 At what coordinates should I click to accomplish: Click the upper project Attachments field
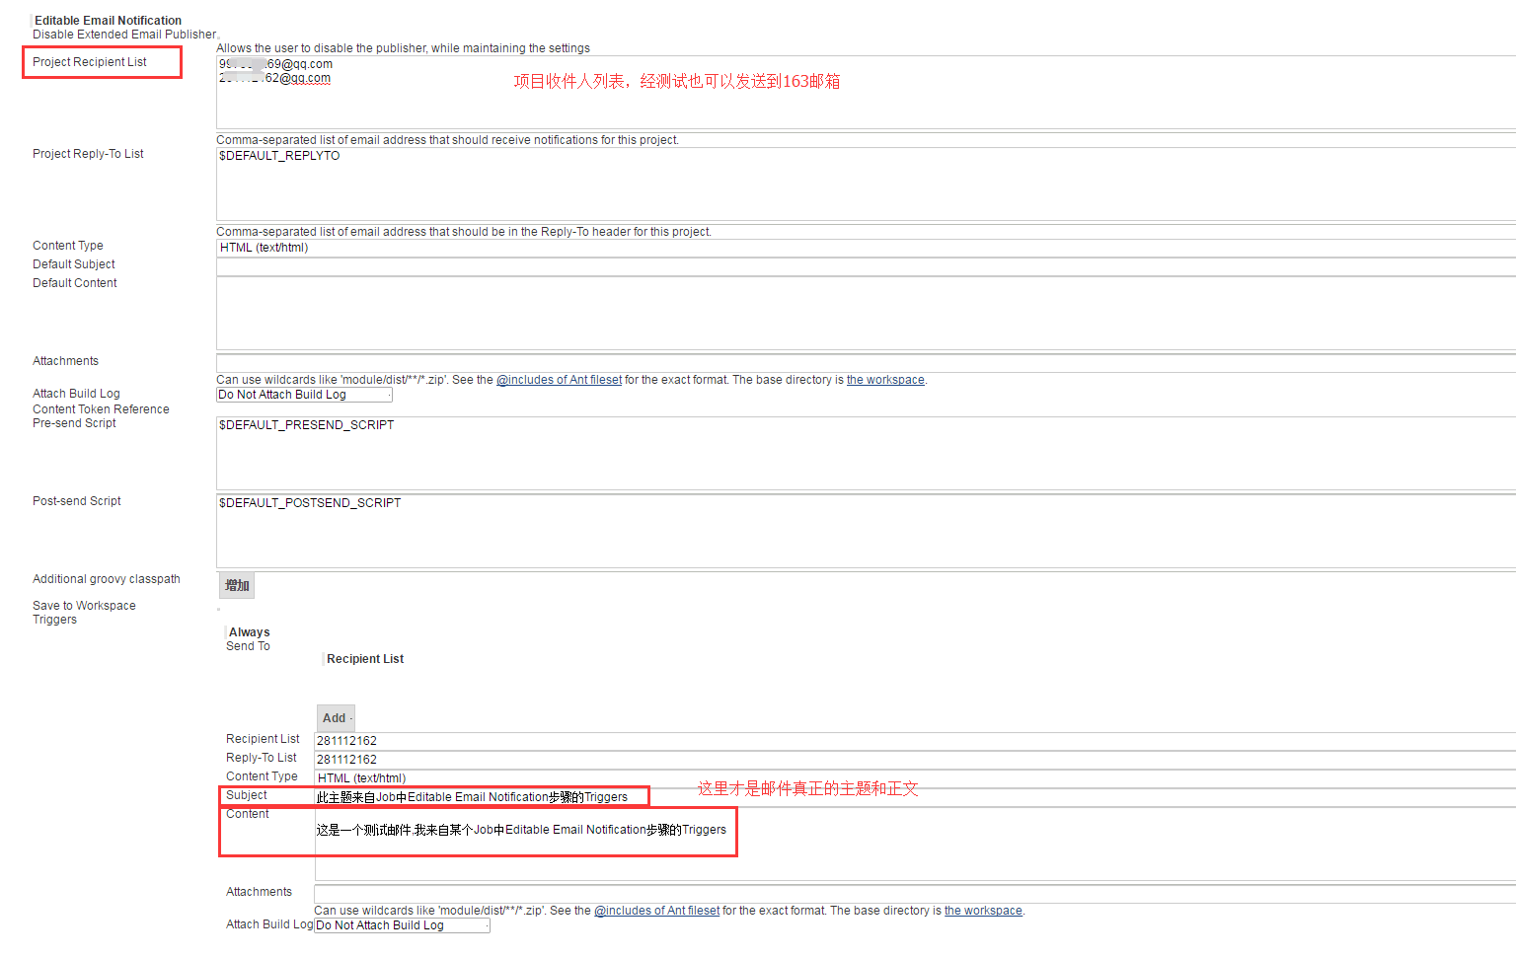coord(865,363)
